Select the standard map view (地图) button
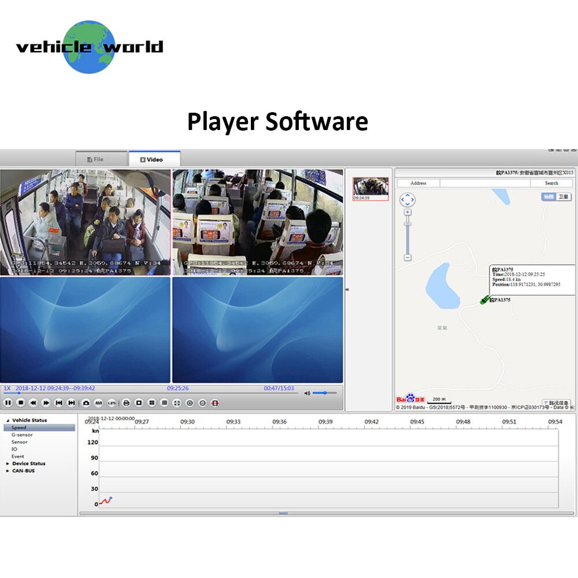Viewport: 578px width, 578px height. [548, 197]
